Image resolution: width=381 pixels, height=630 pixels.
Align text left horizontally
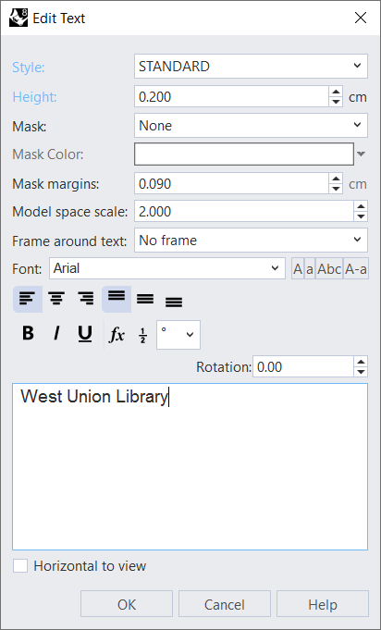click(28, 299)
